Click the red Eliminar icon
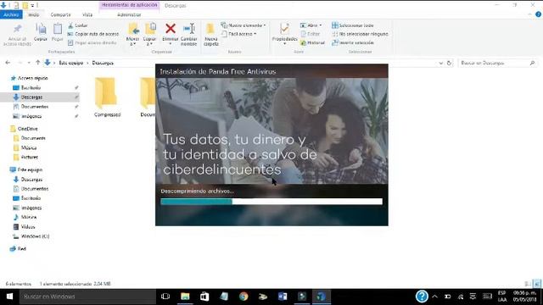 171,28
